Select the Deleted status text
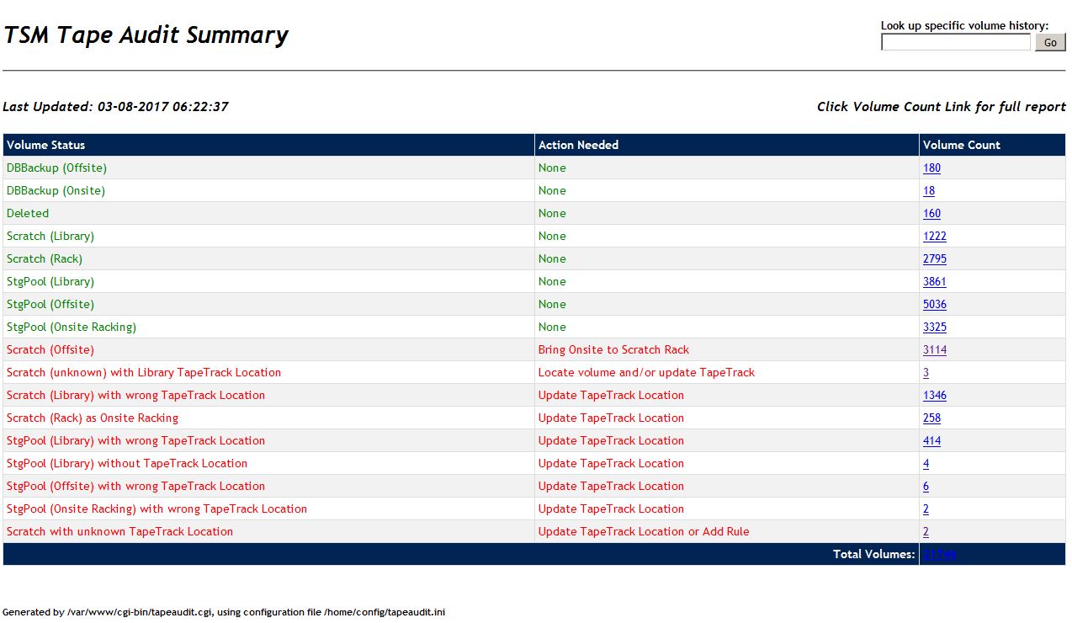The image size is (1072, 623). point(28,214)
